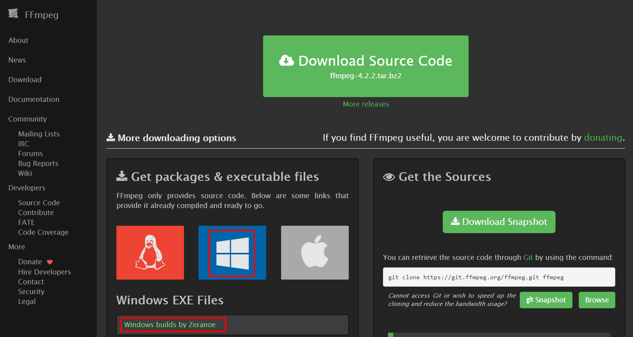This screenshot has width=633, height=337.
Task: Go to Forums page
Action: (x=31, y=154)
